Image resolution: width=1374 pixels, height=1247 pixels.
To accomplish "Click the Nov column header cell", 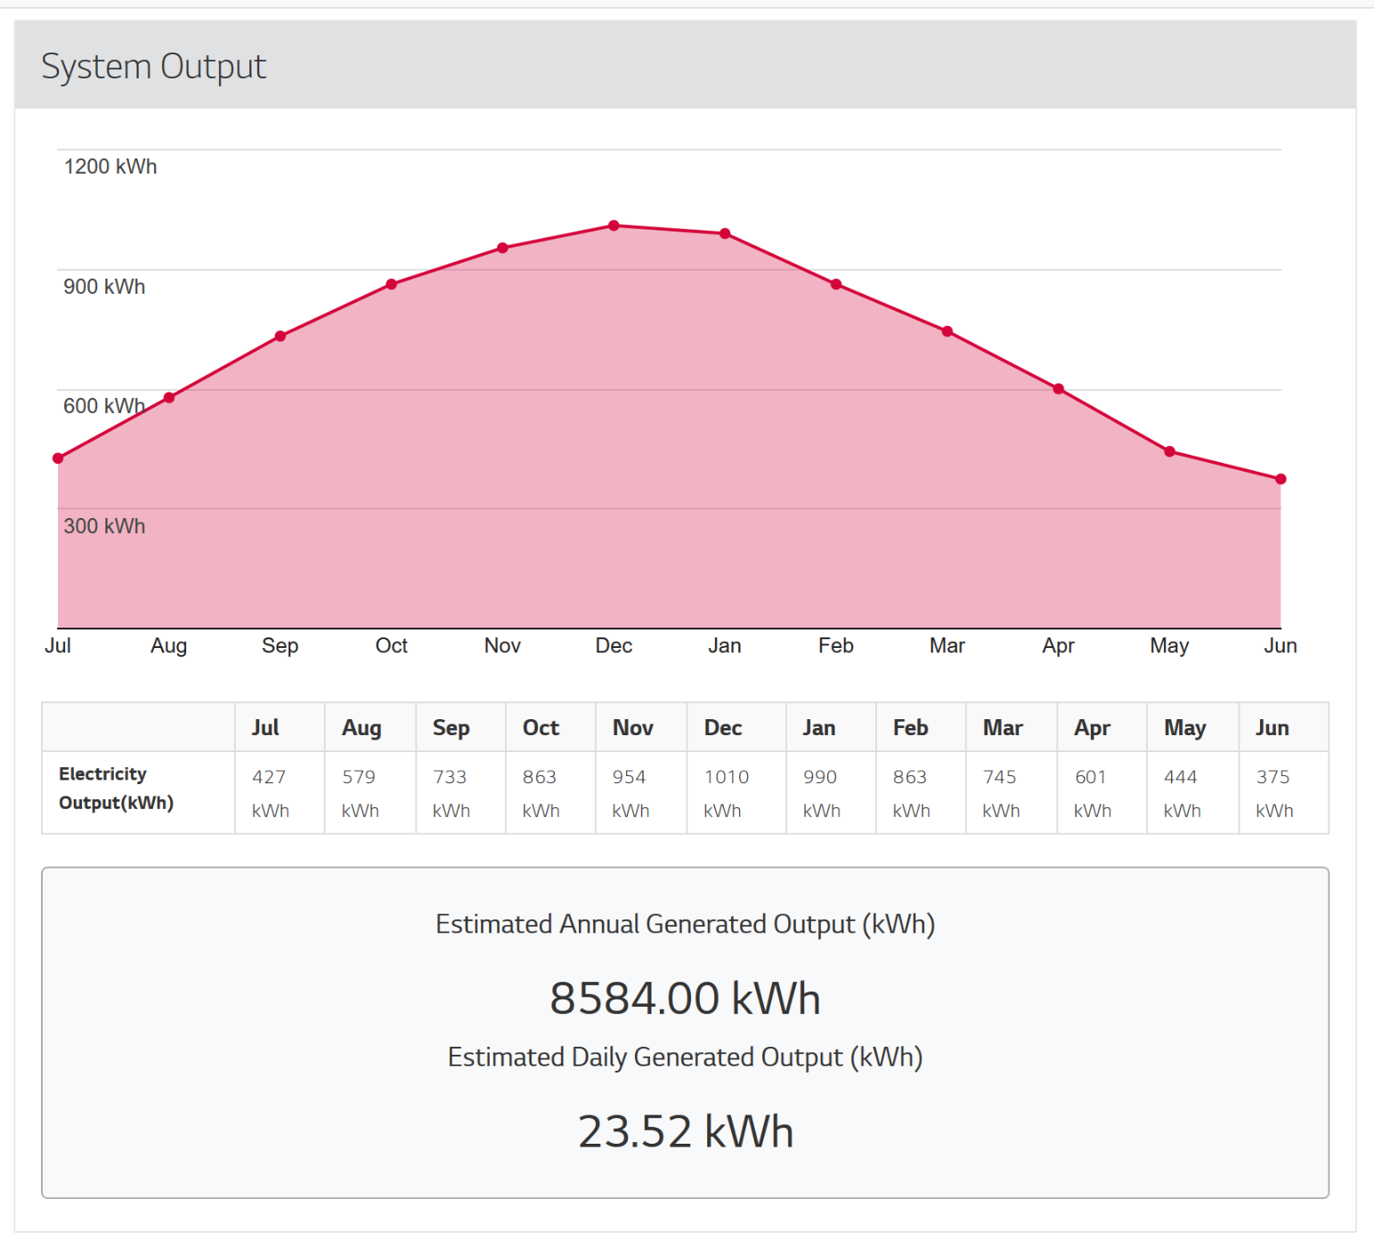I will [x=632, y=726].
